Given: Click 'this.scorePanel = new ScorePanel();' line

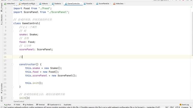Looking at the screenshot, I should point(51,76).
